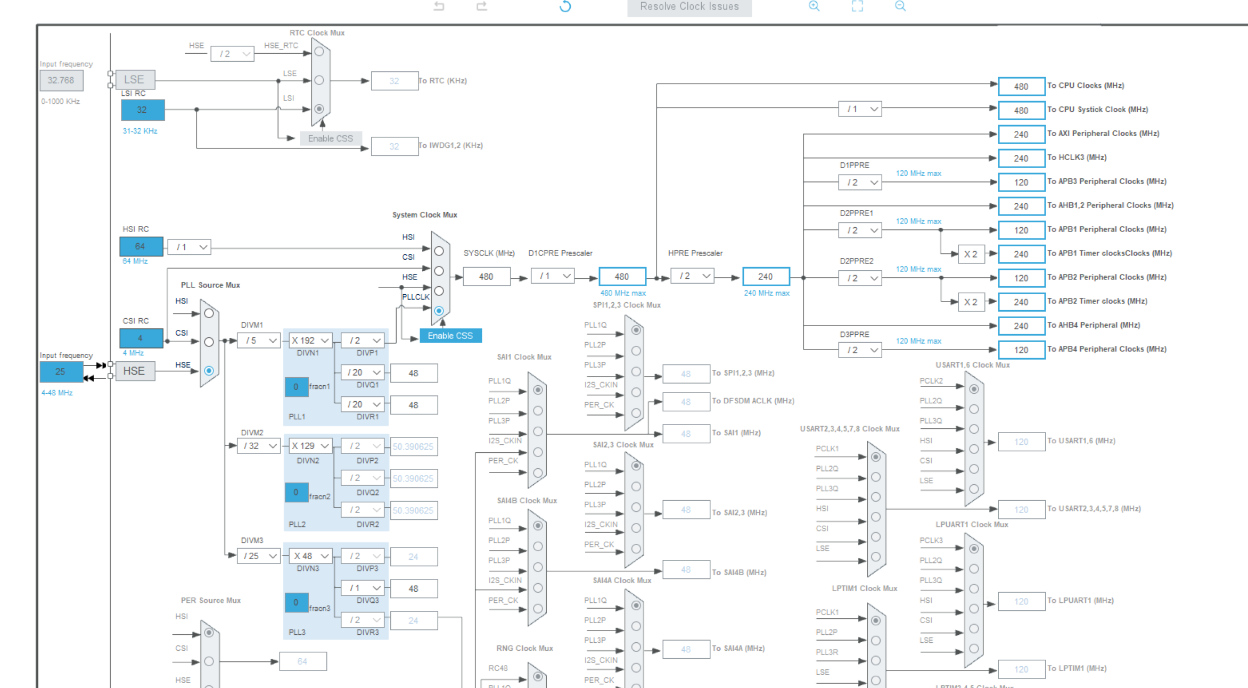Open the HPRE Prescaler /2 dropdown
This screenshot has height=688, width=1248.
[x=692, y=276]
